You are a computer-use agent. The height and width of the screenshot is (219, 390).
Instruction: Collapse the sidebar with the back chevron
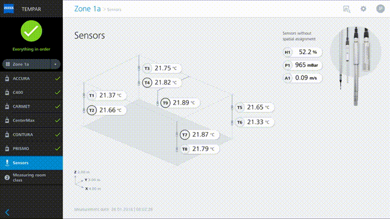coord(7,212)
